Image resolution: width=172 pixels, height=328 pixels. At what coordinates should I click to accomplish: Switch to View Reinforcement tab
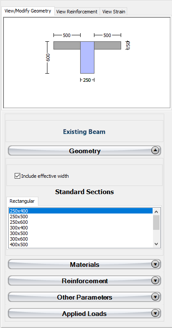coord(77,12)
